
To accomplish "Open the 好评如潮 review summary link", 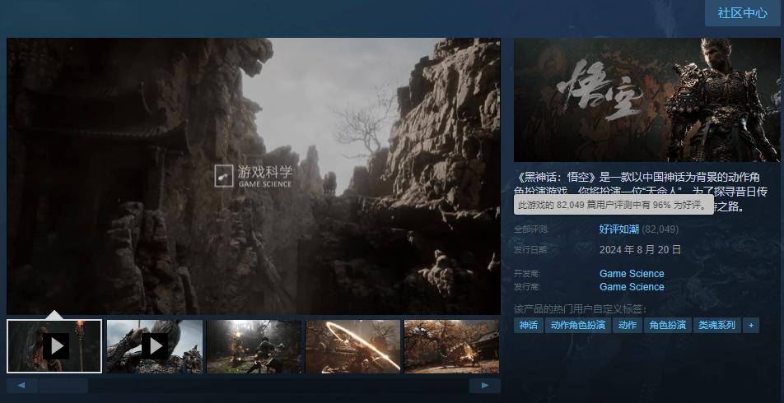I will click(x=619, y=229).
